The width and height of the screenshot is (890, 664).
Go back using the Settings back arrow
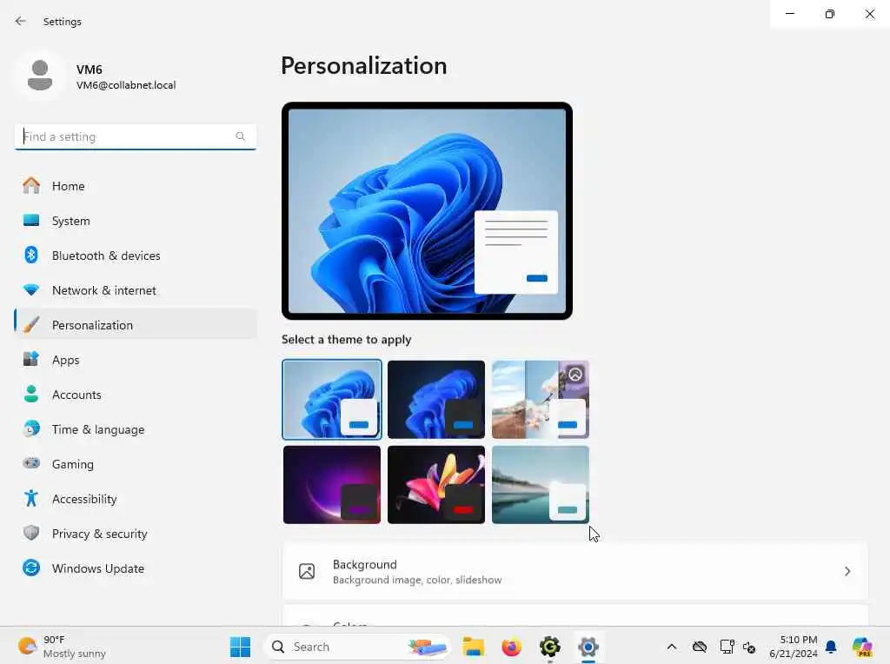pyautogui.click(x=21, y=21)
